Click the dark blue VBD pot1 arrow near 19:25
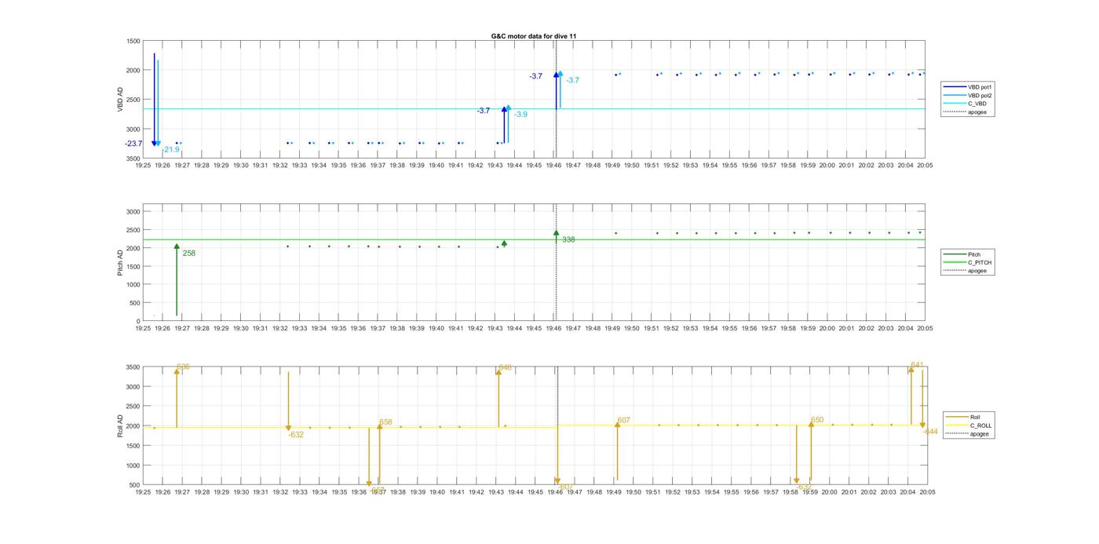Screen dimensions: 1099x544 pyautogui.click(x=154, y=100)
